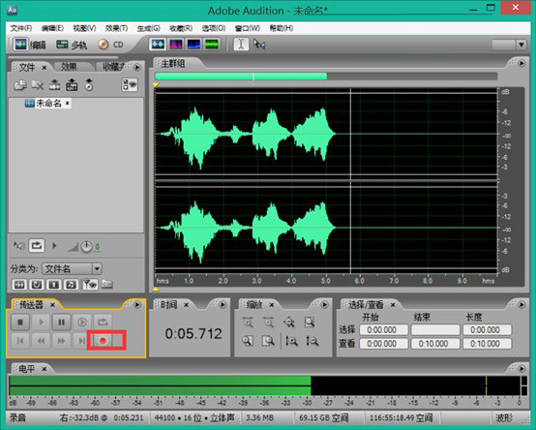The image size is (536, 430).
Task: Pause using the transport pause button
Action: point(62,322)
